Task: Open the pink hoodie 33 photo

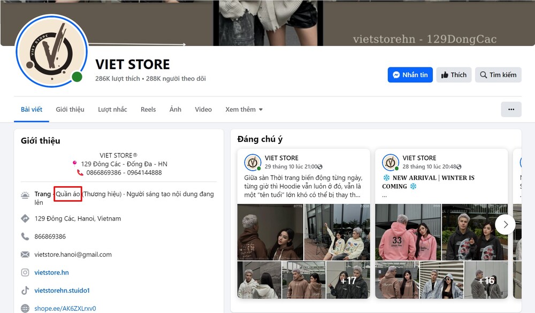Action: [408, 232]
